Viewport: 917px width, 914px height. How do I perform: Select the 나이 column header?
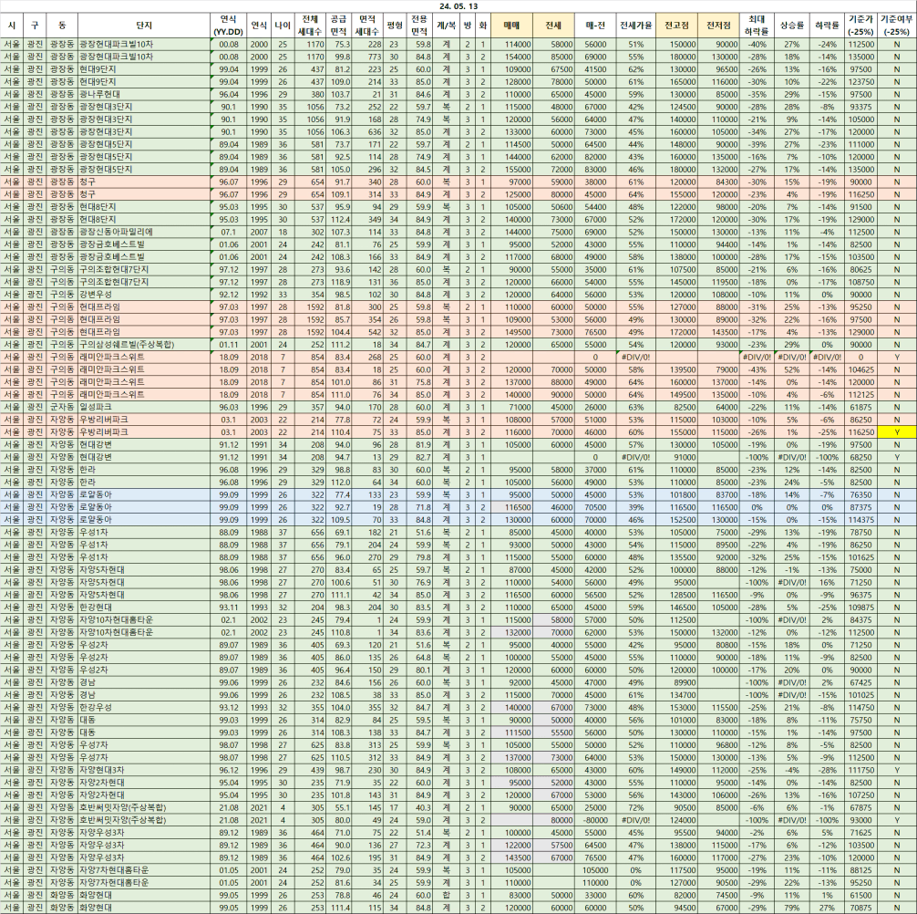[x=283, y=26]
